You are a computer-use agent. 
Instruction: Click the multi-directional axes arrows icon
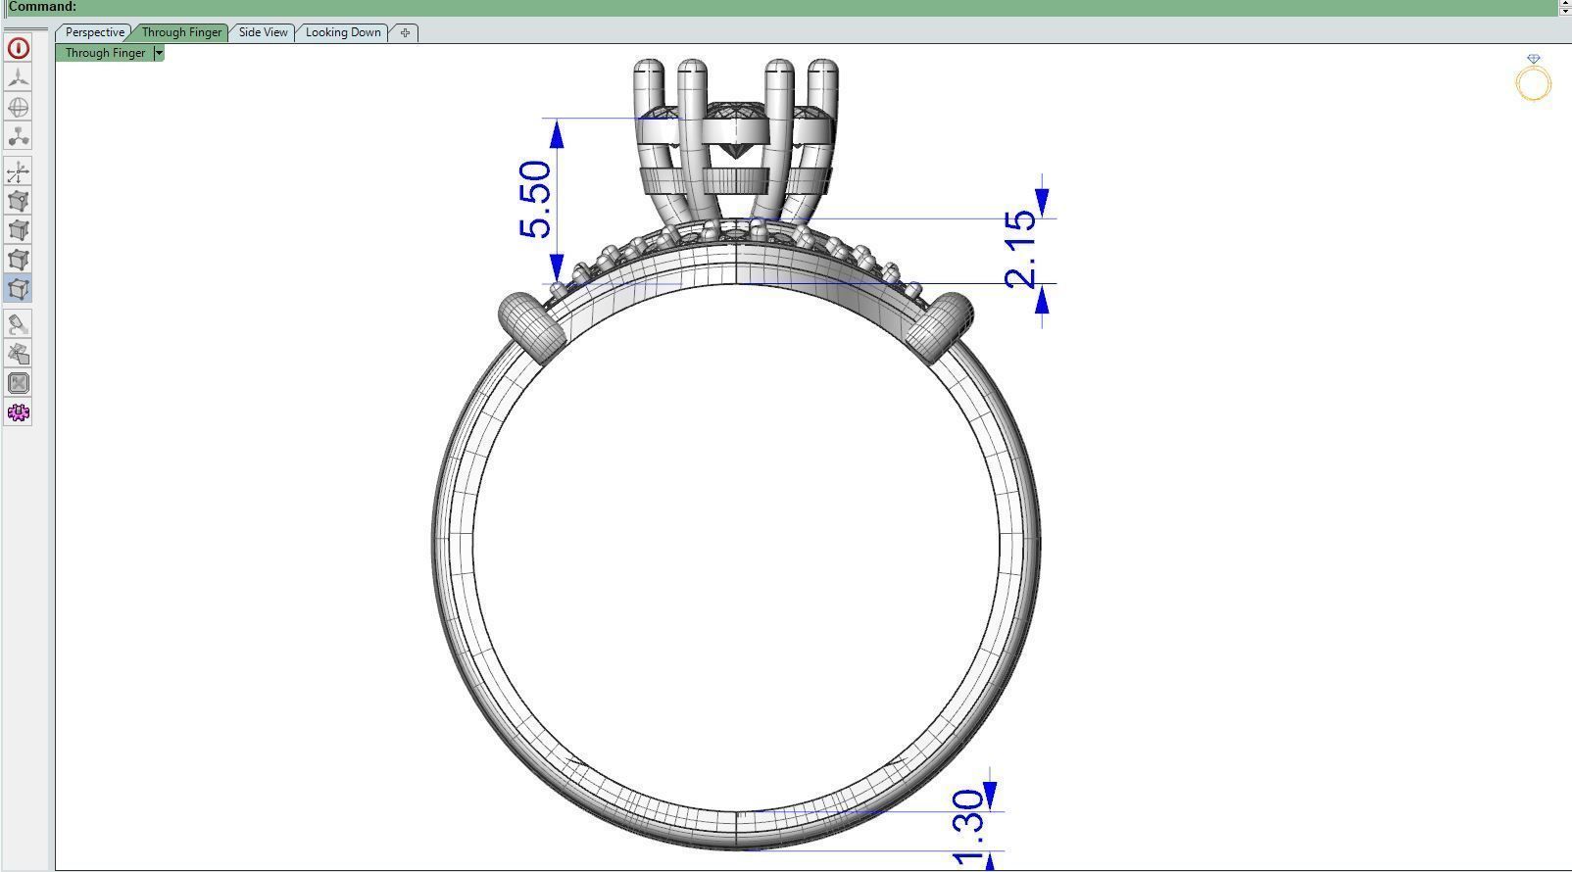point(18,172)
